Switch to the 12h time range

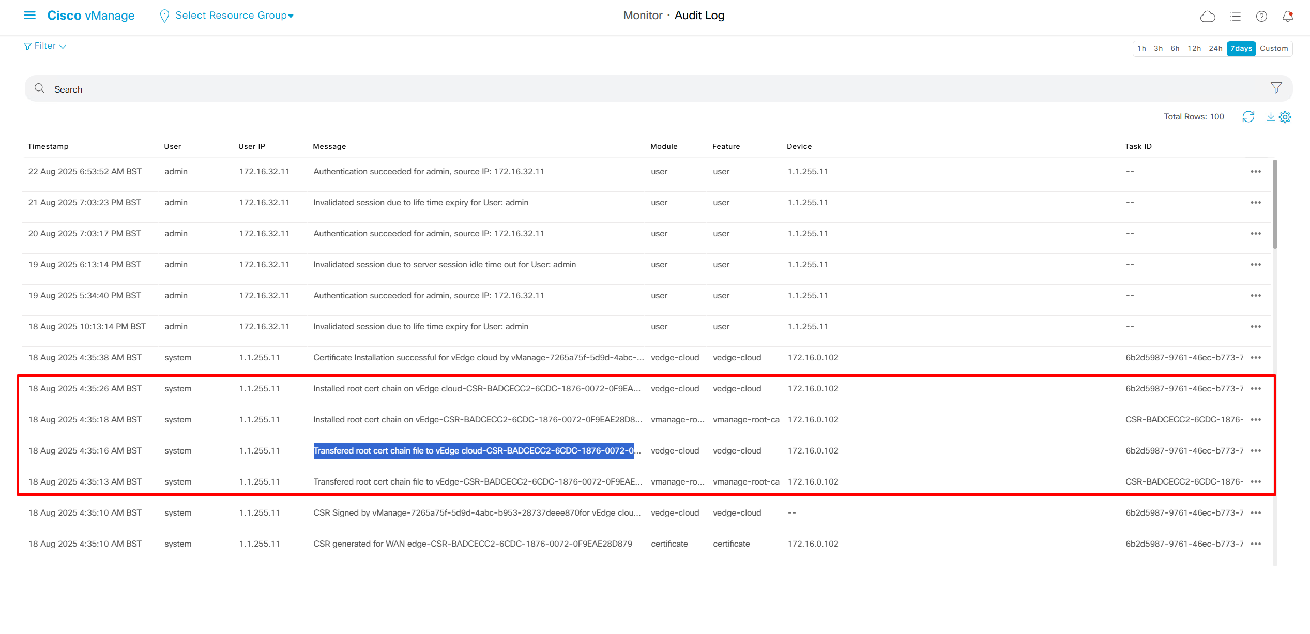tap(1194, 49)
